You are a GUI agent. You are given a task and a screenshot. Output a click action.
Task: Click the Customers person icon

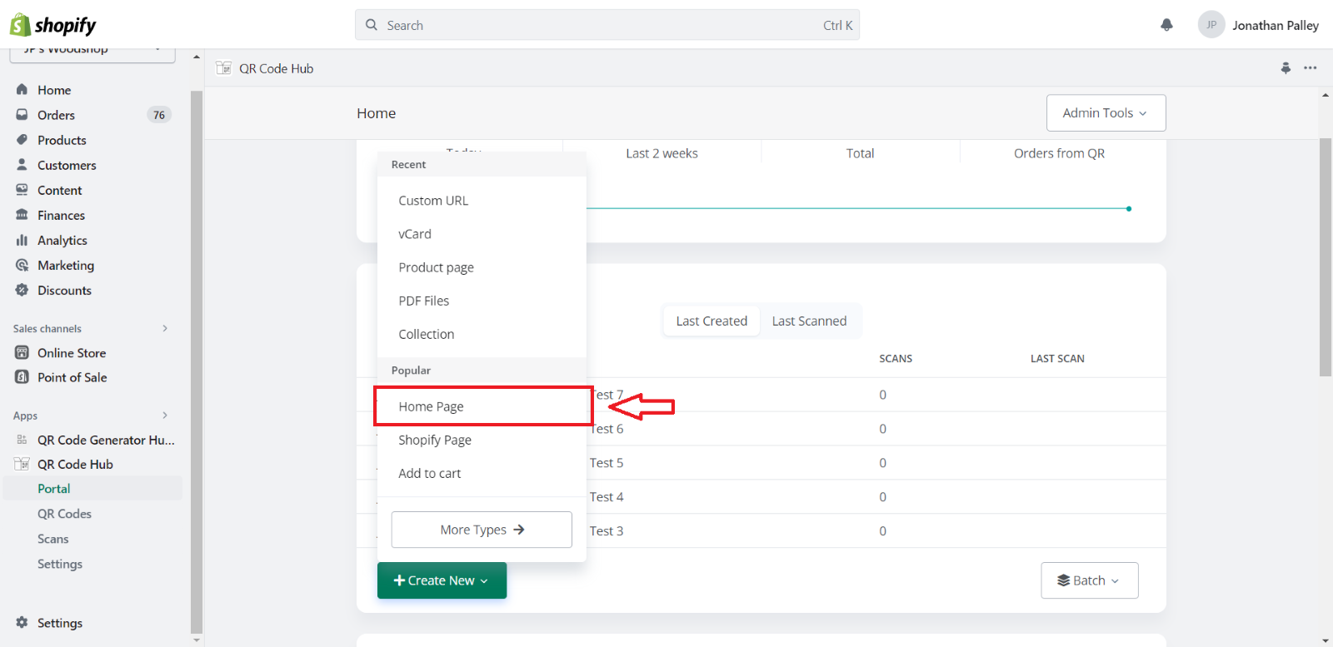[22, 164]
